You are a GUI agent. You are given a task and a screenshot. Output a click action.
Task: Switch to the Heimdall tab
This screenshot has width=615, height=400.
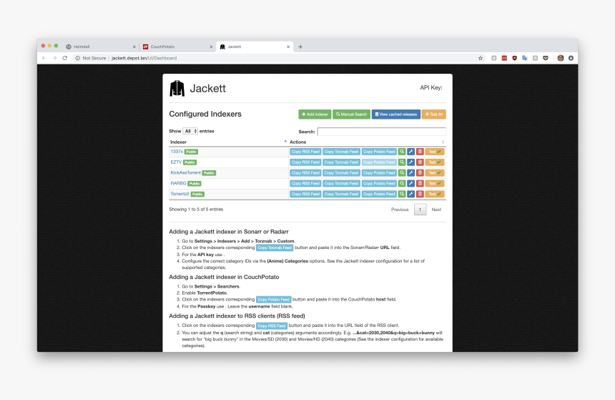click(100, 47)
